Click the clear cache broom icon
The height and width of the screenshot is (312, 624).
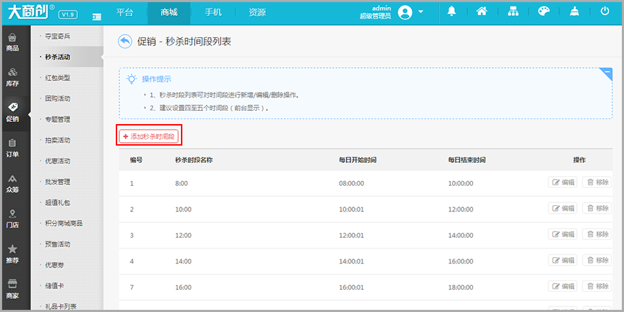pos(574,12)
